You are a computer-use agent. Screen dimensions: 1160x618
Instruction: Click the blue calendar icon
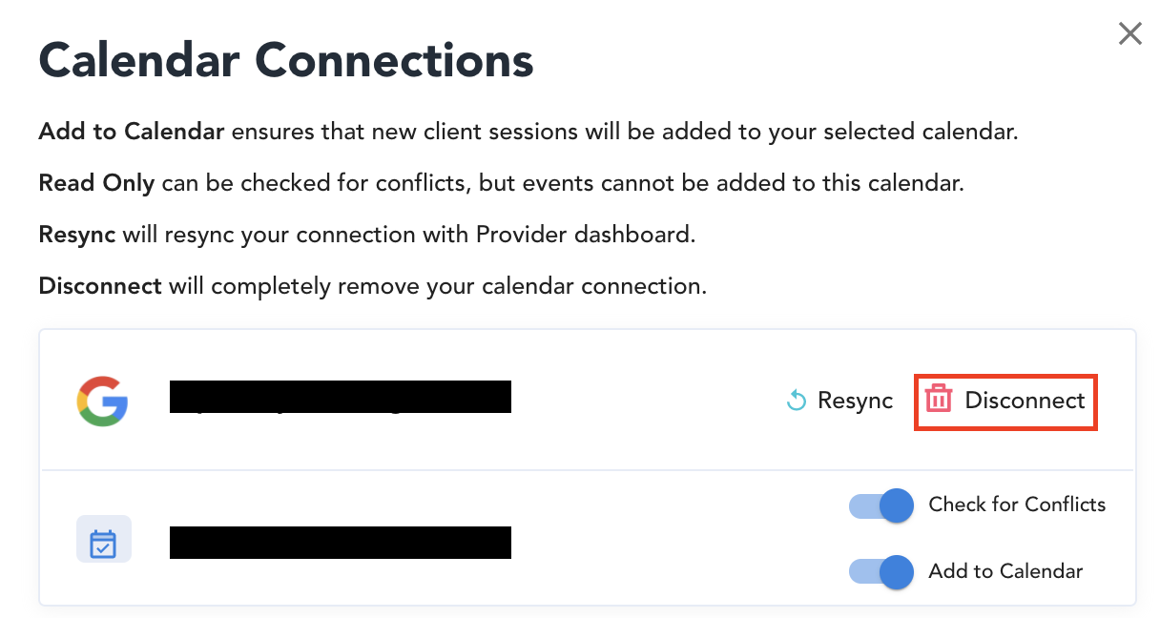point(103,543)
